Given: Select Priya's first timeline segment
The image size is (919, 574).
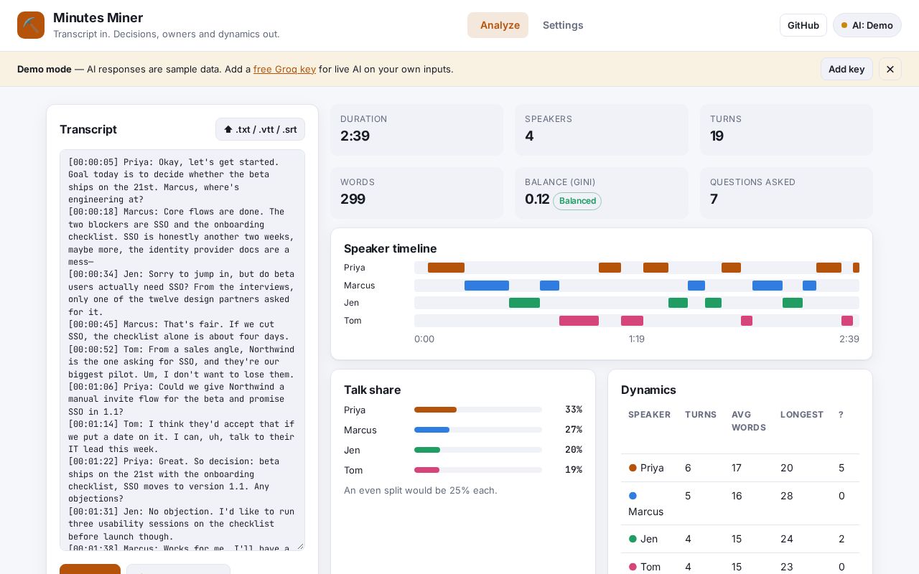Looking at the screenshot, I should (446, 268).
